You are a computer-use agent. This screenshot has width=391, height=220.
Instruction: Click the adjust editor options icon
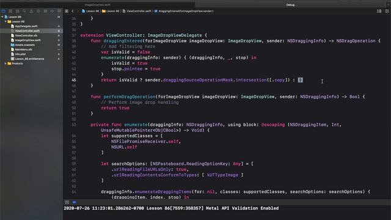[x=379, y=11]
